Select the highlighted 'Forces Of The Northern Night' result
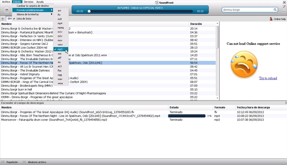This screenshot has height=165, width=287. (x=108, y=63)
